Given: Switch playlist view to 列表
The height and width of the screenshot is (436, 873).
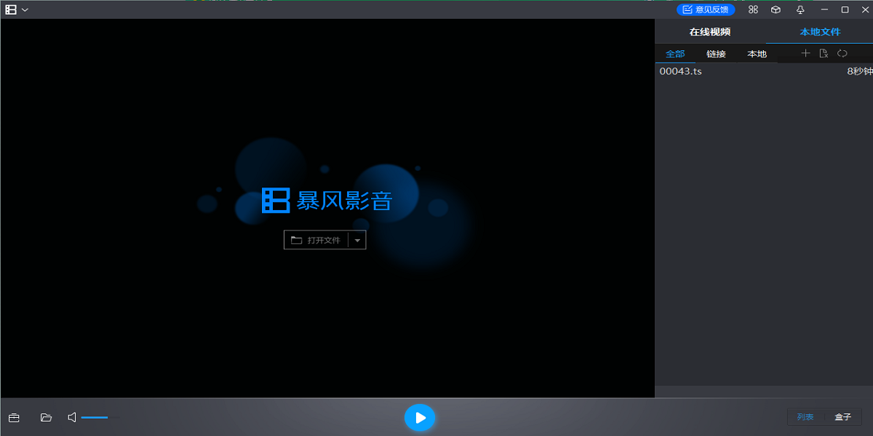Looking at the screenshot, I should (x=806, y=417).
